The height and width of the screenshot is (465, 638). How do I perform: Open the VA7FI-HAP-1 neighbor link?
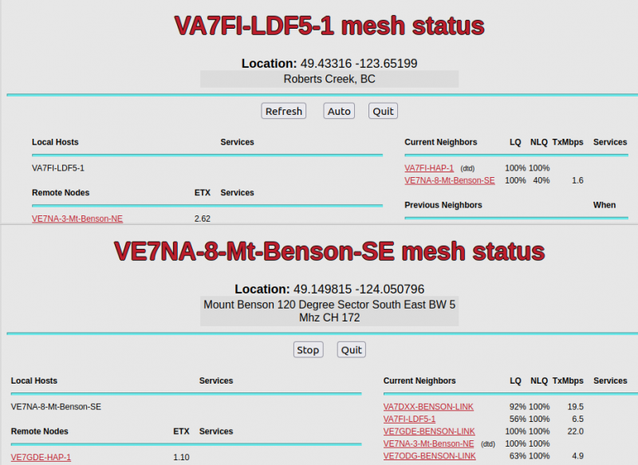[x=429, y=168]
